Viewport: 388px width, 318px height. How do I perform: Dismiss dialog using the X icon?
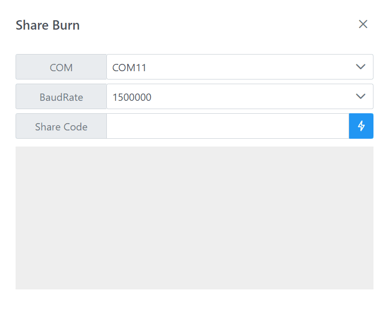coord(363,24)
